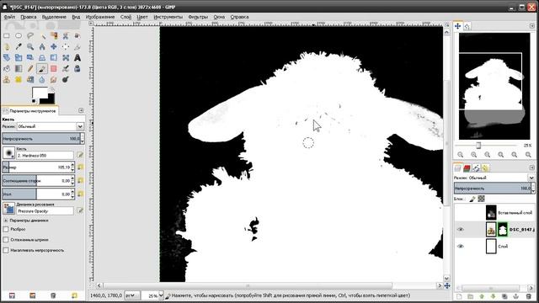Click the layer mask thumbnail of DSC_0147
The image size is (539, 303).
503,230
